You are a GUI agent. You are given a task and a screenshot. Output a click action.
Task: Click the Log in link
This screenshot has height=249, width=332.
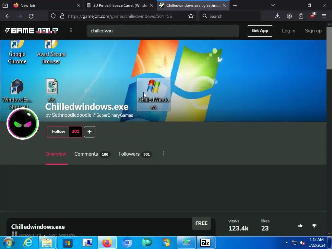[288, 31]
